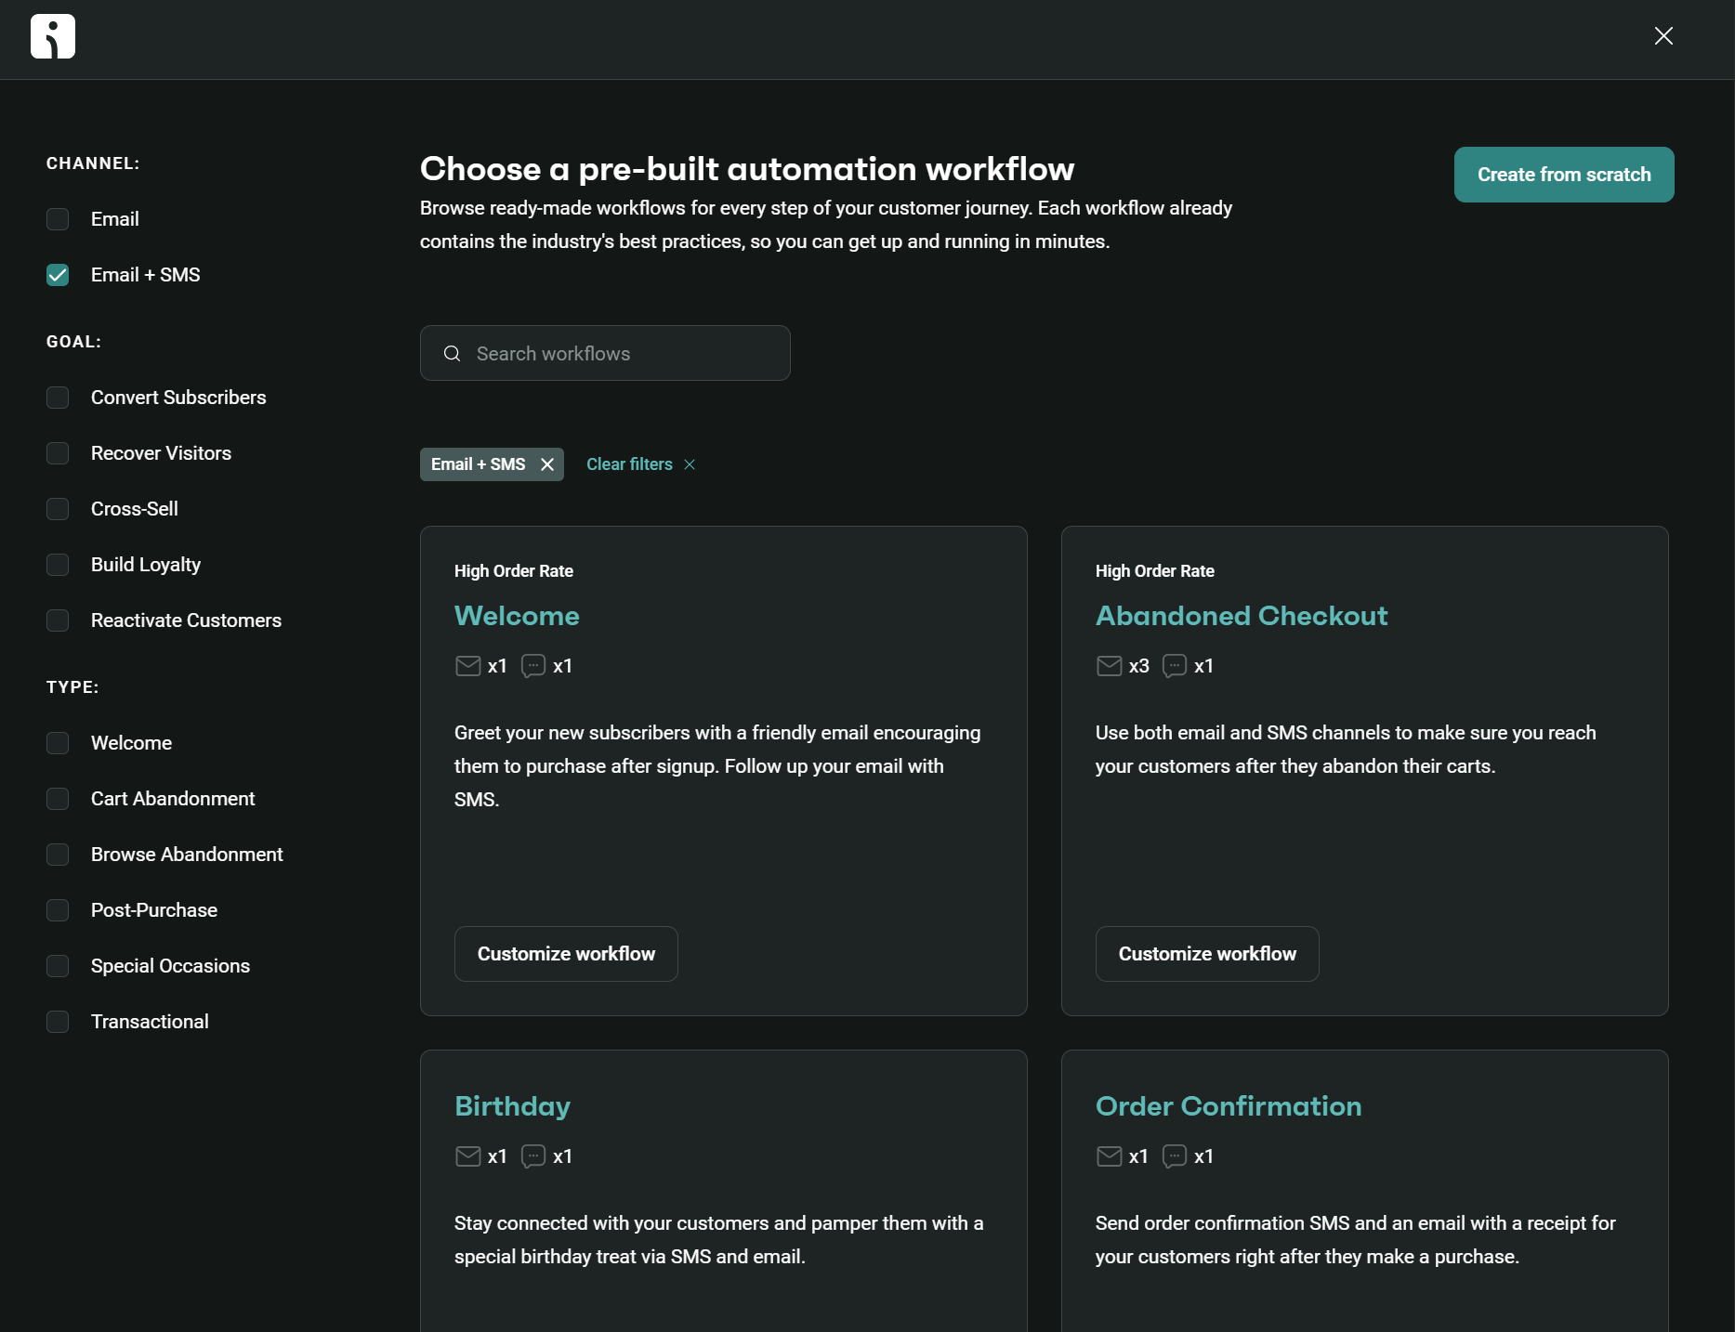This screenshot has height=1332, width=1735.
Task: Click SMS bubble icon on Order Confirmation card
Action: (1175, 1156)
